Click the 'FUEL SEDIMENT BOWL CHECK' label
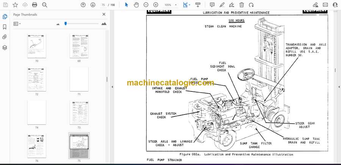This screenshot has height=165, width=341. coord(222,66)
